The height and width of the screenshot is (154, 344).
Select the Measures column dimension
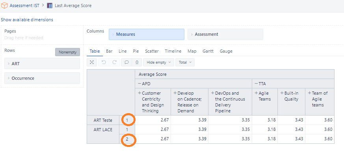coord(147,34)
